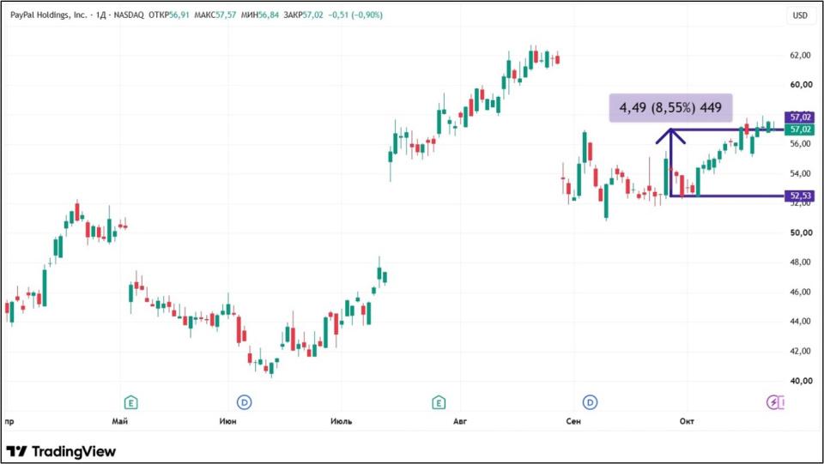Click the 60,00 price axis label
This screenshot has height=464, width=824.
(800, 85)
